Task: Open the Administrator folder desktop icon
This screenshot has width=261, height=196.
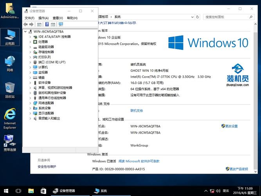Action: click(10, 11)
